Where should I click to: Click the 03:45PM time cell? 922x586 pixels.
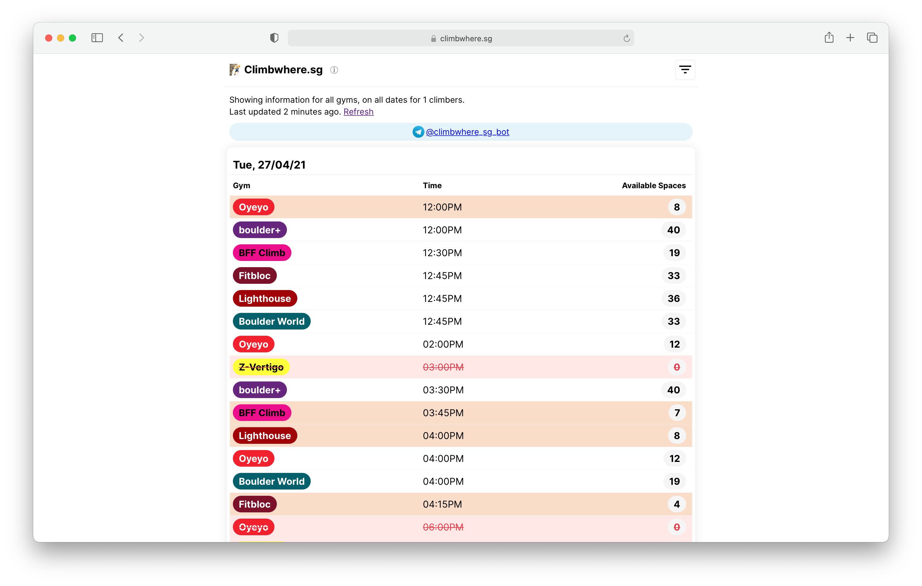(443, 413)
